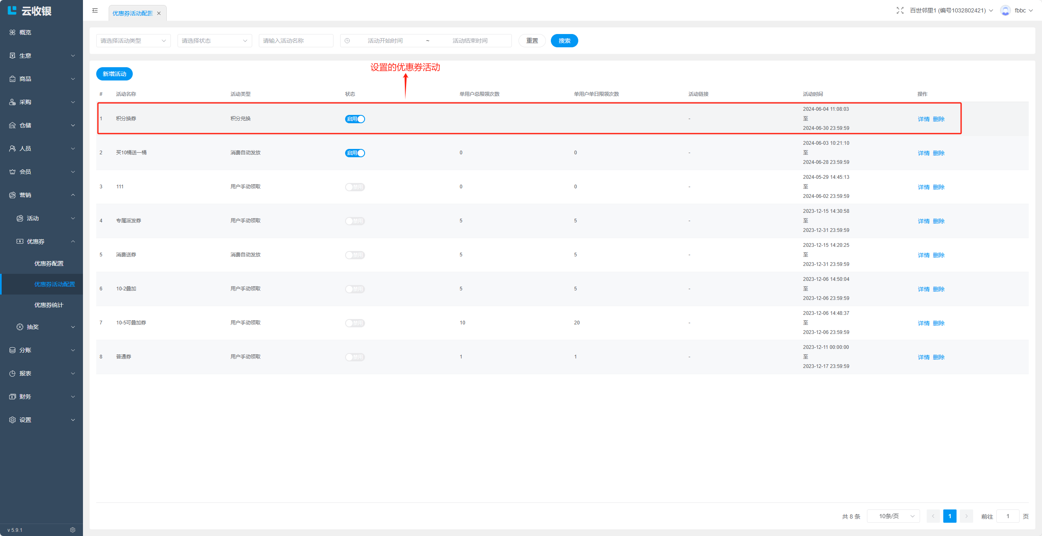Click the 报表 sidebar icon
Image resolution: width=1042 pixels, height=536 pixels.
coord(12,373)
